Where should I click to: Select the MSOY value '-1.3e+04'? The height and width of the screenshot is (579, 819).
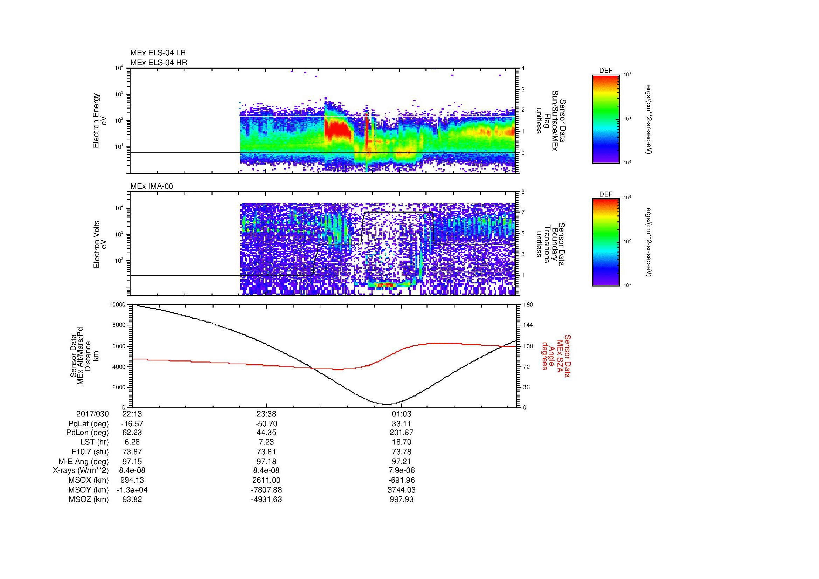pyautogui.click(x=132, y=490)
